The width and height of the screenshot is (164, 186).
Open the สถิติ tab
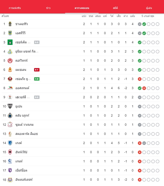pyautogui.click(x=115, y=8)
